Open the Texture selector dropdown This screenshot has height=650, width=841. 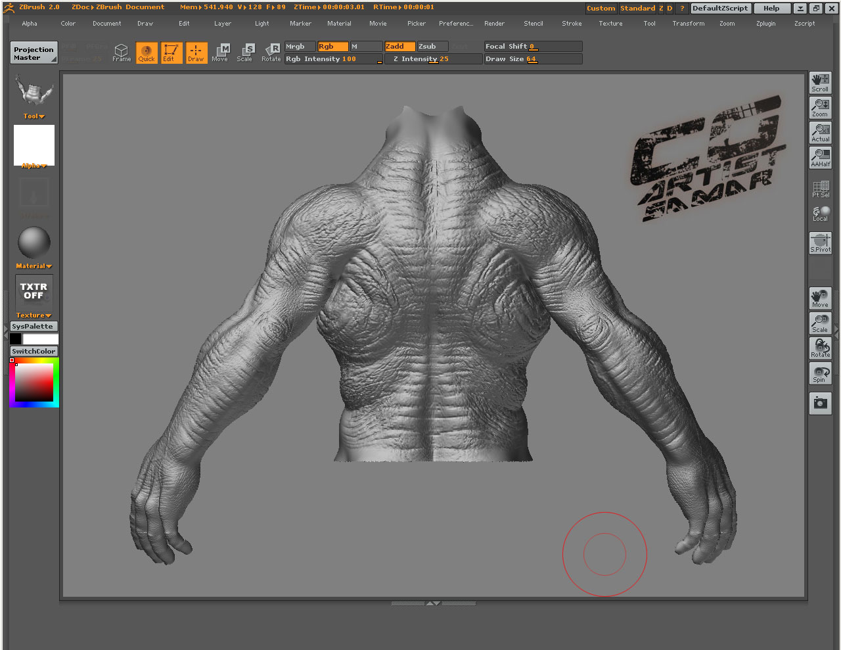click(34, 315)
